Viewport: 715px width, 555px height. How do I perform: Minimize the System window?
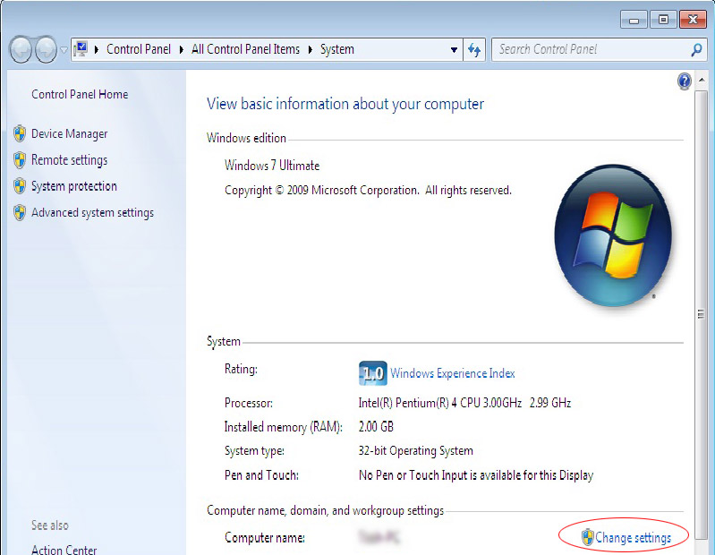pyautogui.click(x=634, y=20)
